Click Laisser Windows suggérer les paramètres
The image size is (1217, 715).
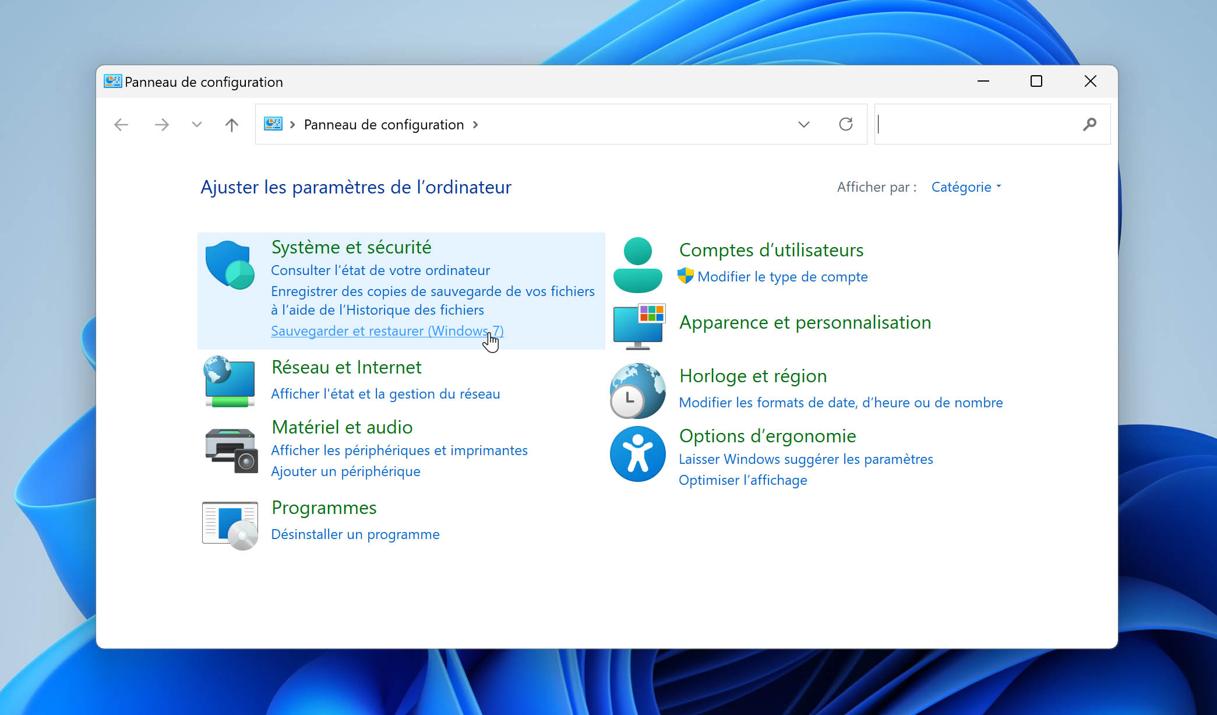point(806,459)
